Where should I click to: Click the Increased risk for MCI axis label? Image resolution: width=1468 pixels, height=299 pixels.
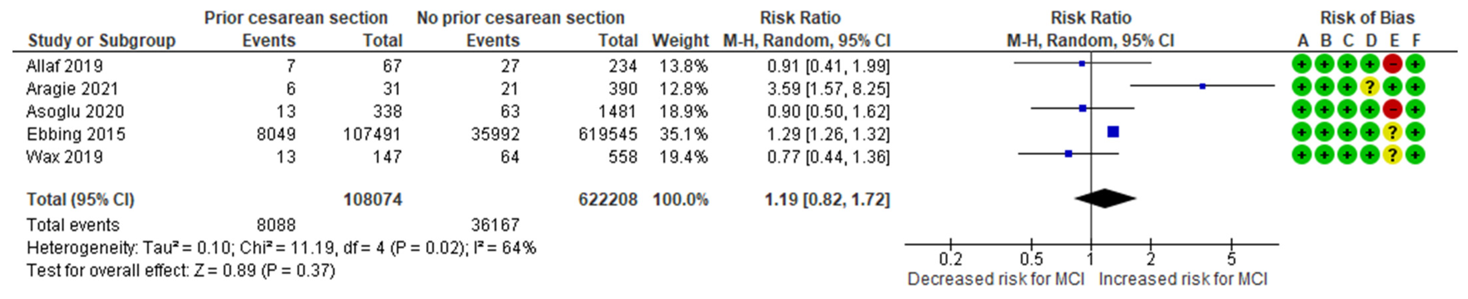point(1182,279)
